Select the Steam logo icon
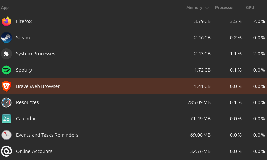Viewport: 267px width, 160px height. (6, 38)
